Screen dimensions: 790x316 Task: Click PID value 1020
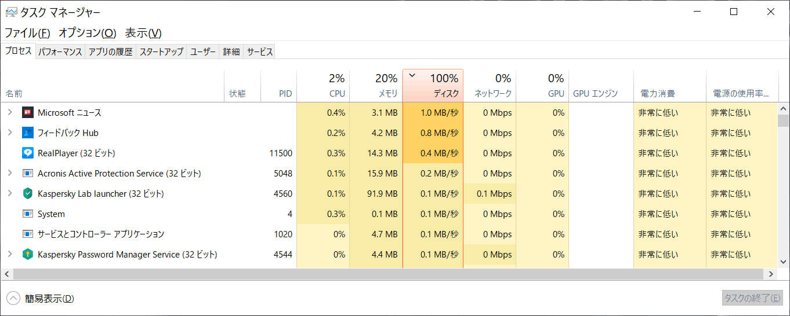click(283, 234)
